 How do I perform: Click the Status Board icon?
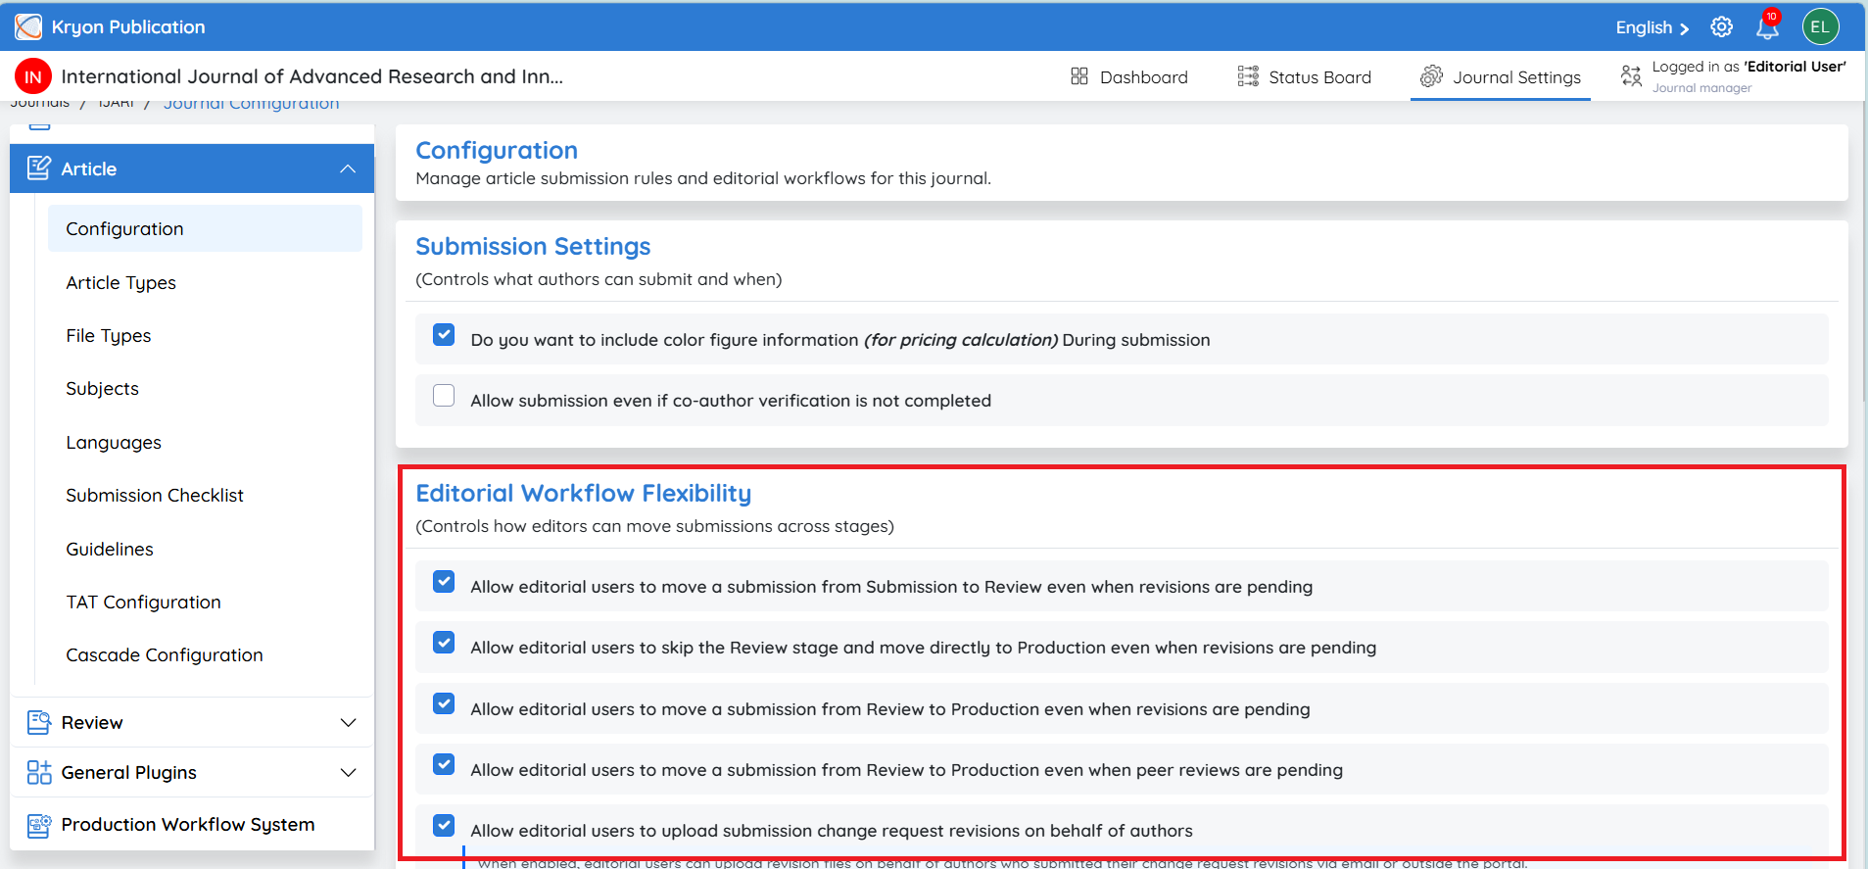pos(1248,76)
